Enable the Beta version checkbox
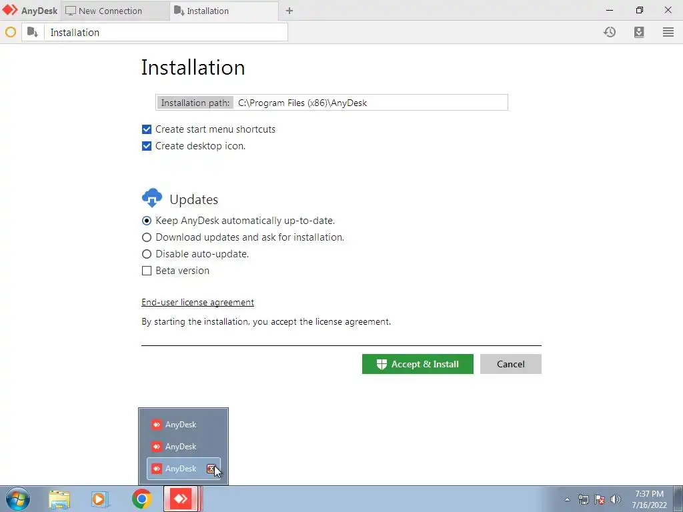Image resolution: width=683 pixels, height=512 pixels. (147, 271)
